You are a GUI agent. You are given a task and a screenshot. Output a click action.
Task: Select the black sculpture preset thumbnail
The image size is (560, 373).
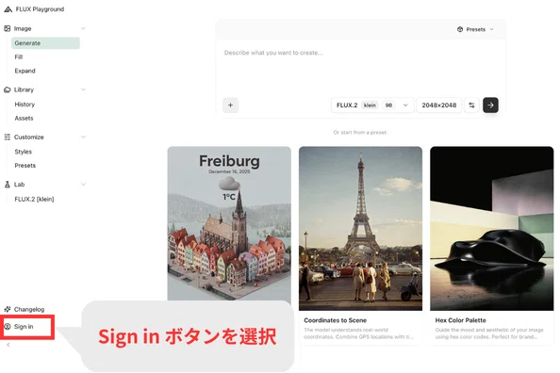[x=492, y=229]
